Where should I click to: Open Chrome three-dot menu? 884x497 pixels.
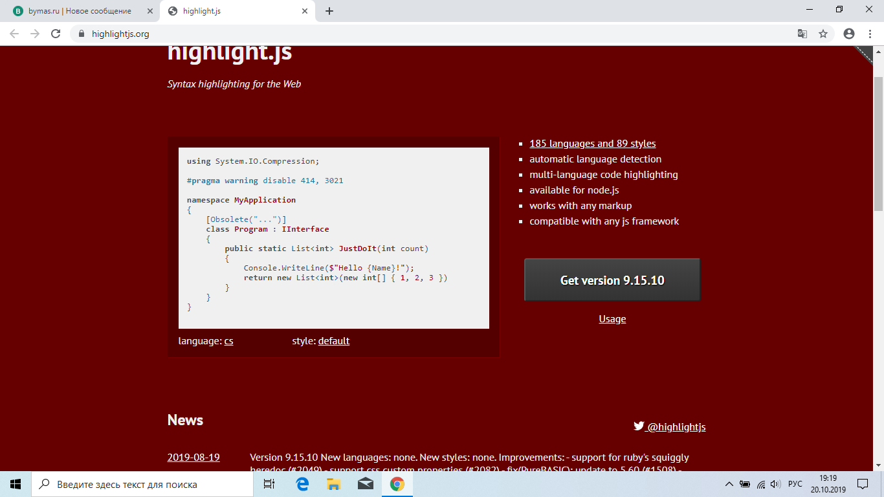pos(870,34)
